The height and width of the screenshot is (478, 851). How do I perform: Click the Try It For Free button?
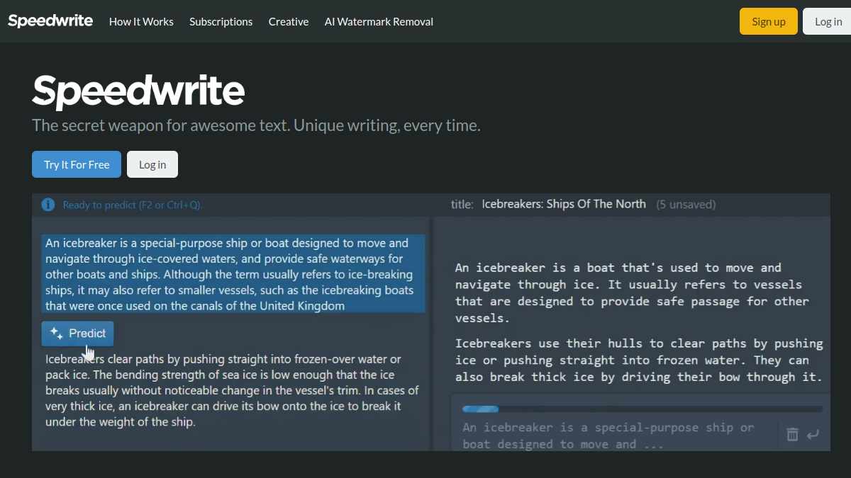(x=77, y=164)
